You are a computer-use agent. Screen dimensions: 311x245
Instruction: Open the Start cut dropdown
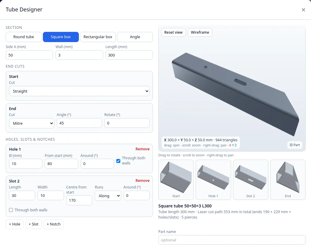click(79, 91)
